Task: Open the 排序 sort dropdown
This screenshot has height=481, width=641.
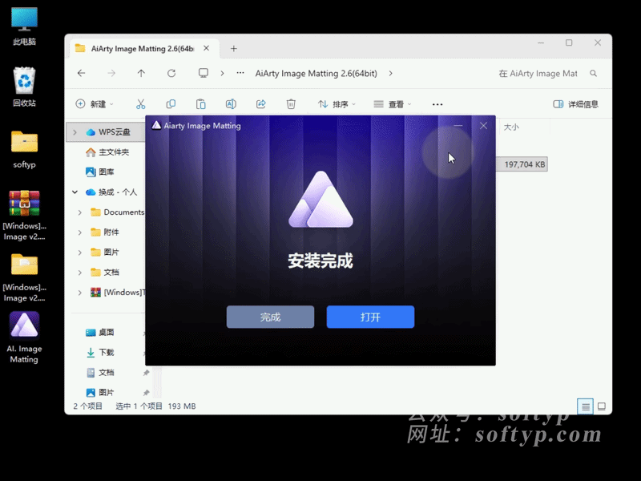Action: pos(337,104)
